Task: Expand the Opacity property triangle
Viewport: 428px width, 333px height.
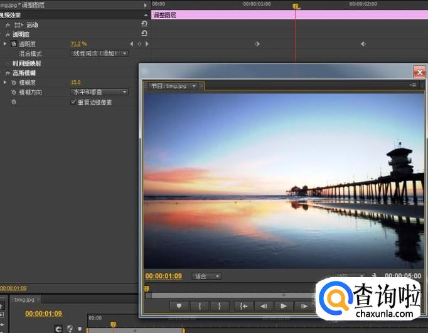Action: coord(5,44)
